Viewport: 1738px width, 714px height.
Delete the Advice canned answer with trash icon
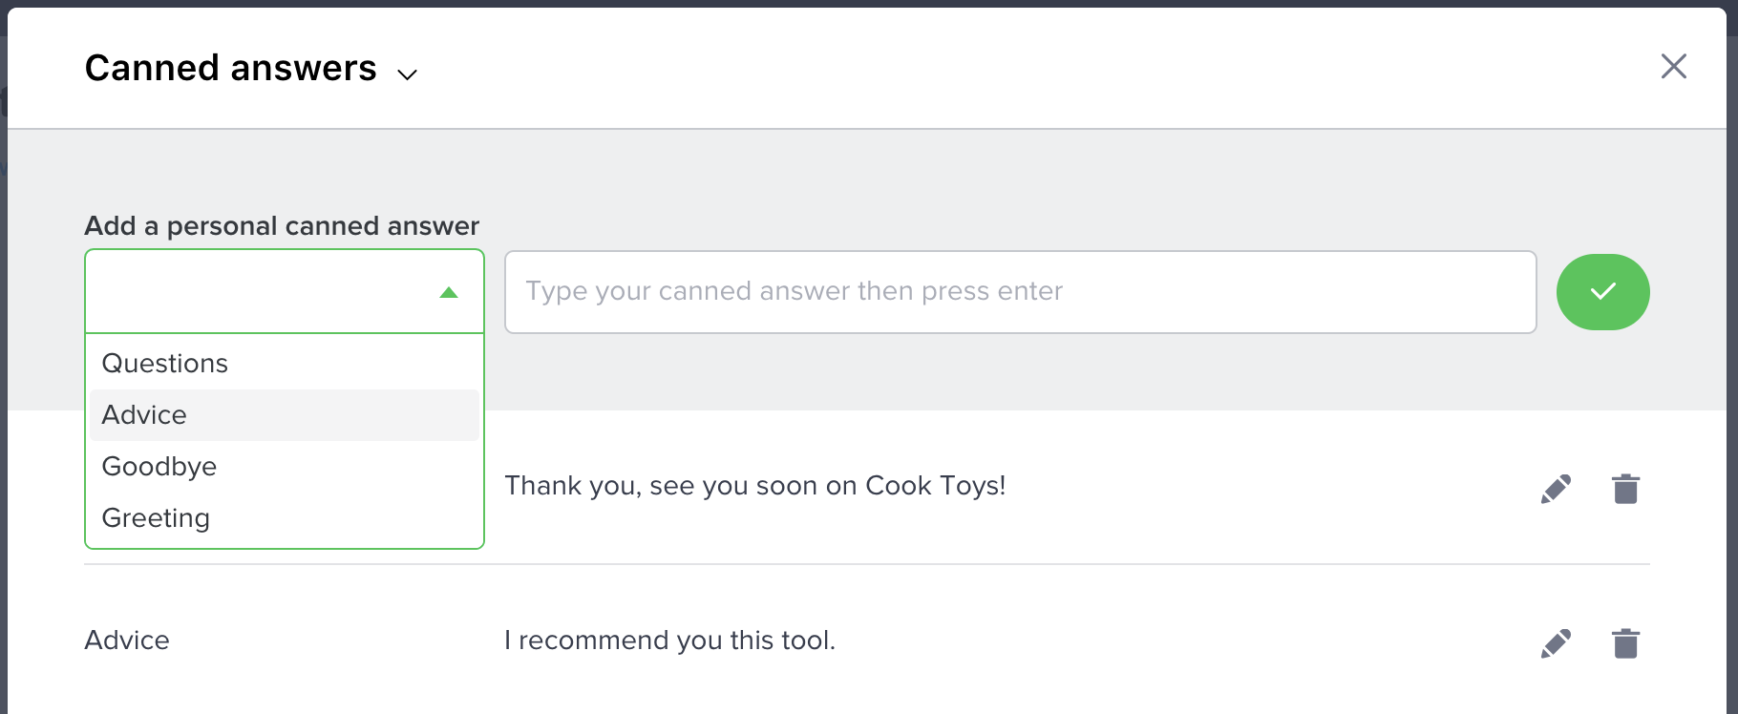(x=1625, y=643)
